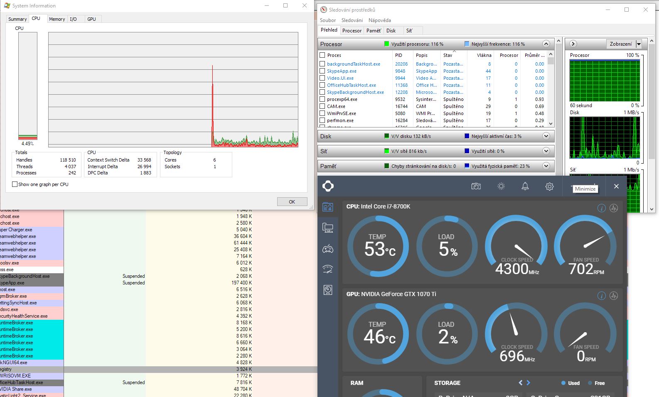The image size is (659, 397).
Task: Tick the CAM.exe process checkbox
Action: point(322,106)
